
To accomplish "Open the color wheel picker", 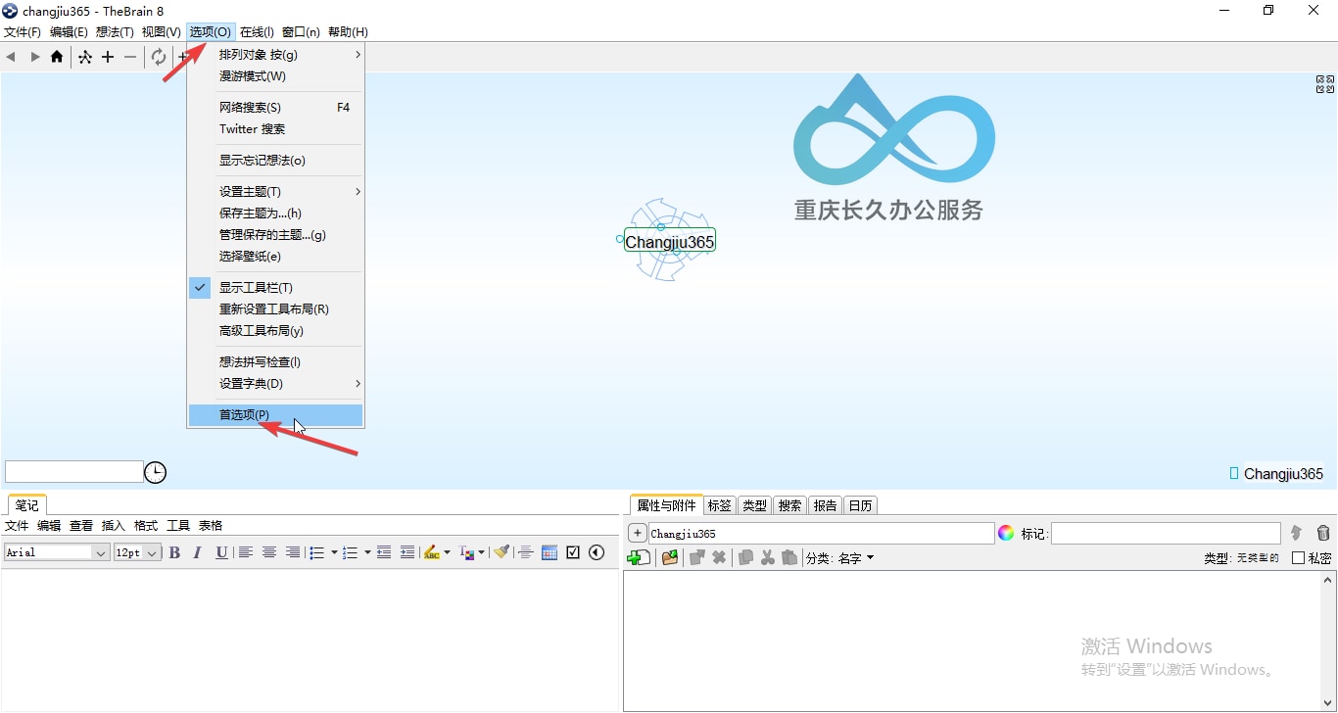I will coord(1006,533).
